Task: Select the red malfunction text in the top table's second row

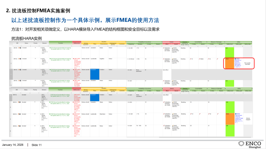Action: 77,63
